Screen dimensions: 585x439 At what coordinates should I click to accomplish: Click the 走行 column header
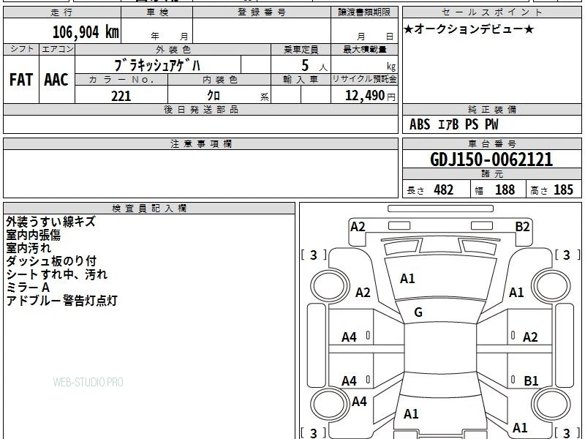(62, 12)
